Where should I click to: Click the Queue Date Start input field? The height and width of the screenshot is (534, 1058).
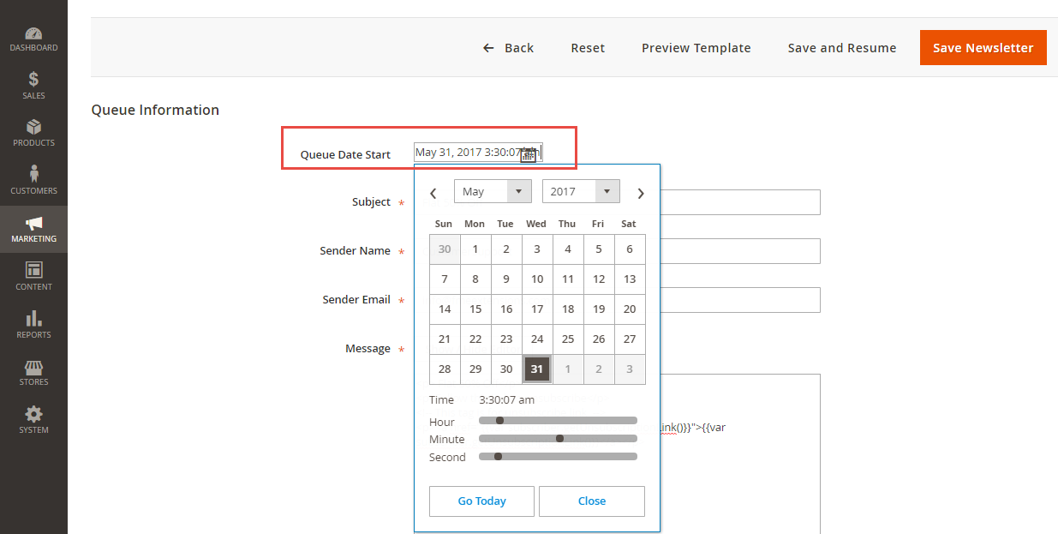467,153
